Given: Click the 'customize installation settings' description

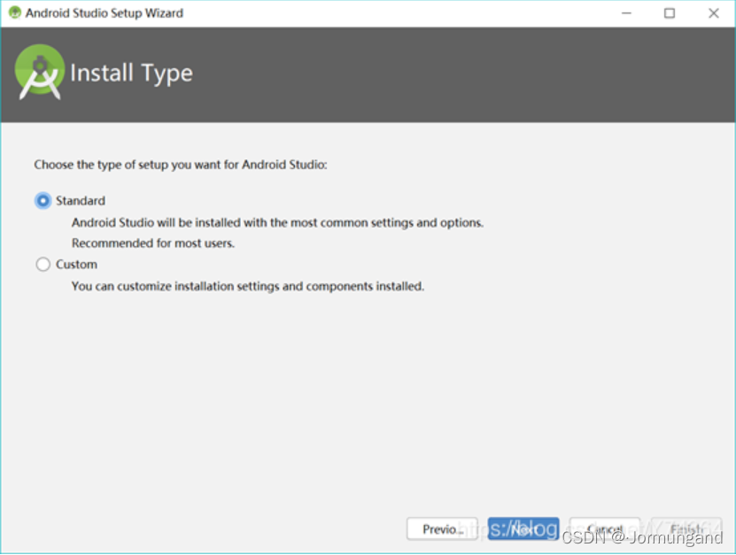Looking at the screenshot, I should (248, 286).
